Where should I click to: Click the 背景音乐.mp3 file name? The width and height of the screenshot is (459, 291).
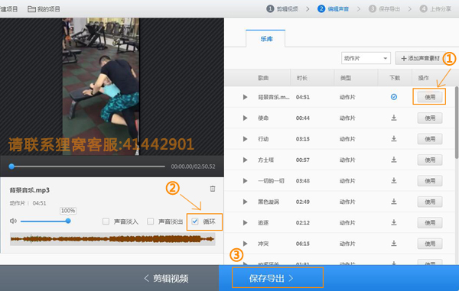coord(30,190)
